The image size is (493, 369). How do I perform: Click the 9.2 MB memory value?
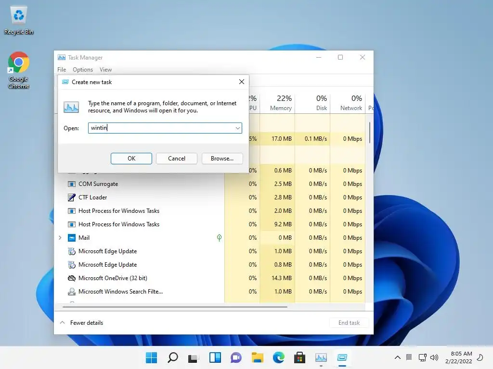coord(283,224)
